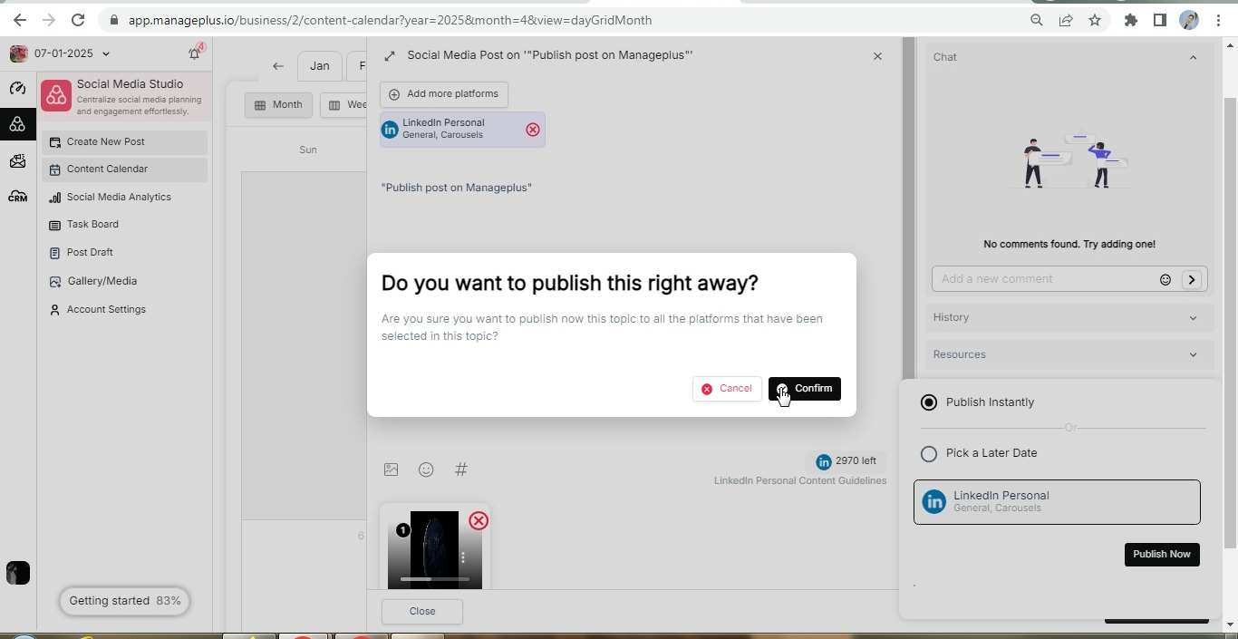Click the browser address bar URL

[x=390, y=20]
